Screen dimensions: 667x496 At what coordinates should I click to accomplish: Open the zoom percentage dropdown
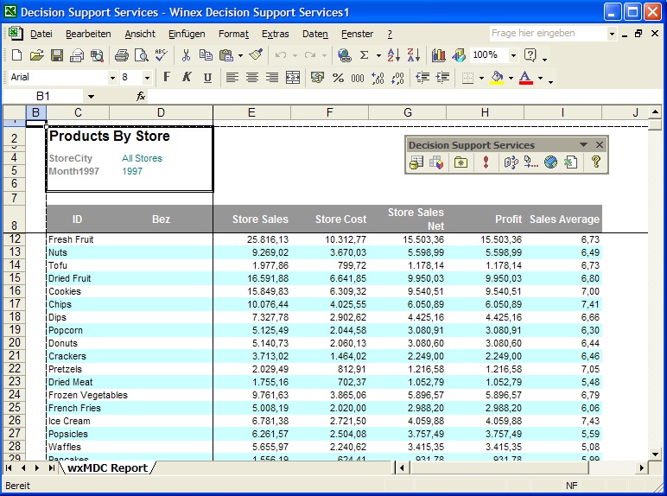[513, 55]
